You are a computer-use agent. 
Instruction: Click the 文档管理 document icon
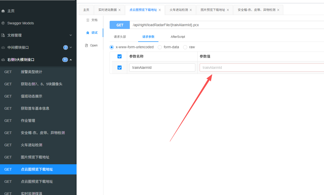(3, 35)
